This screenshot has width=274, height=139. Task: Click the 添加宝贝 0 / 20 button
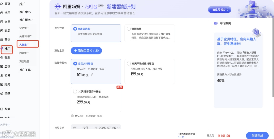tap(86, 51)
